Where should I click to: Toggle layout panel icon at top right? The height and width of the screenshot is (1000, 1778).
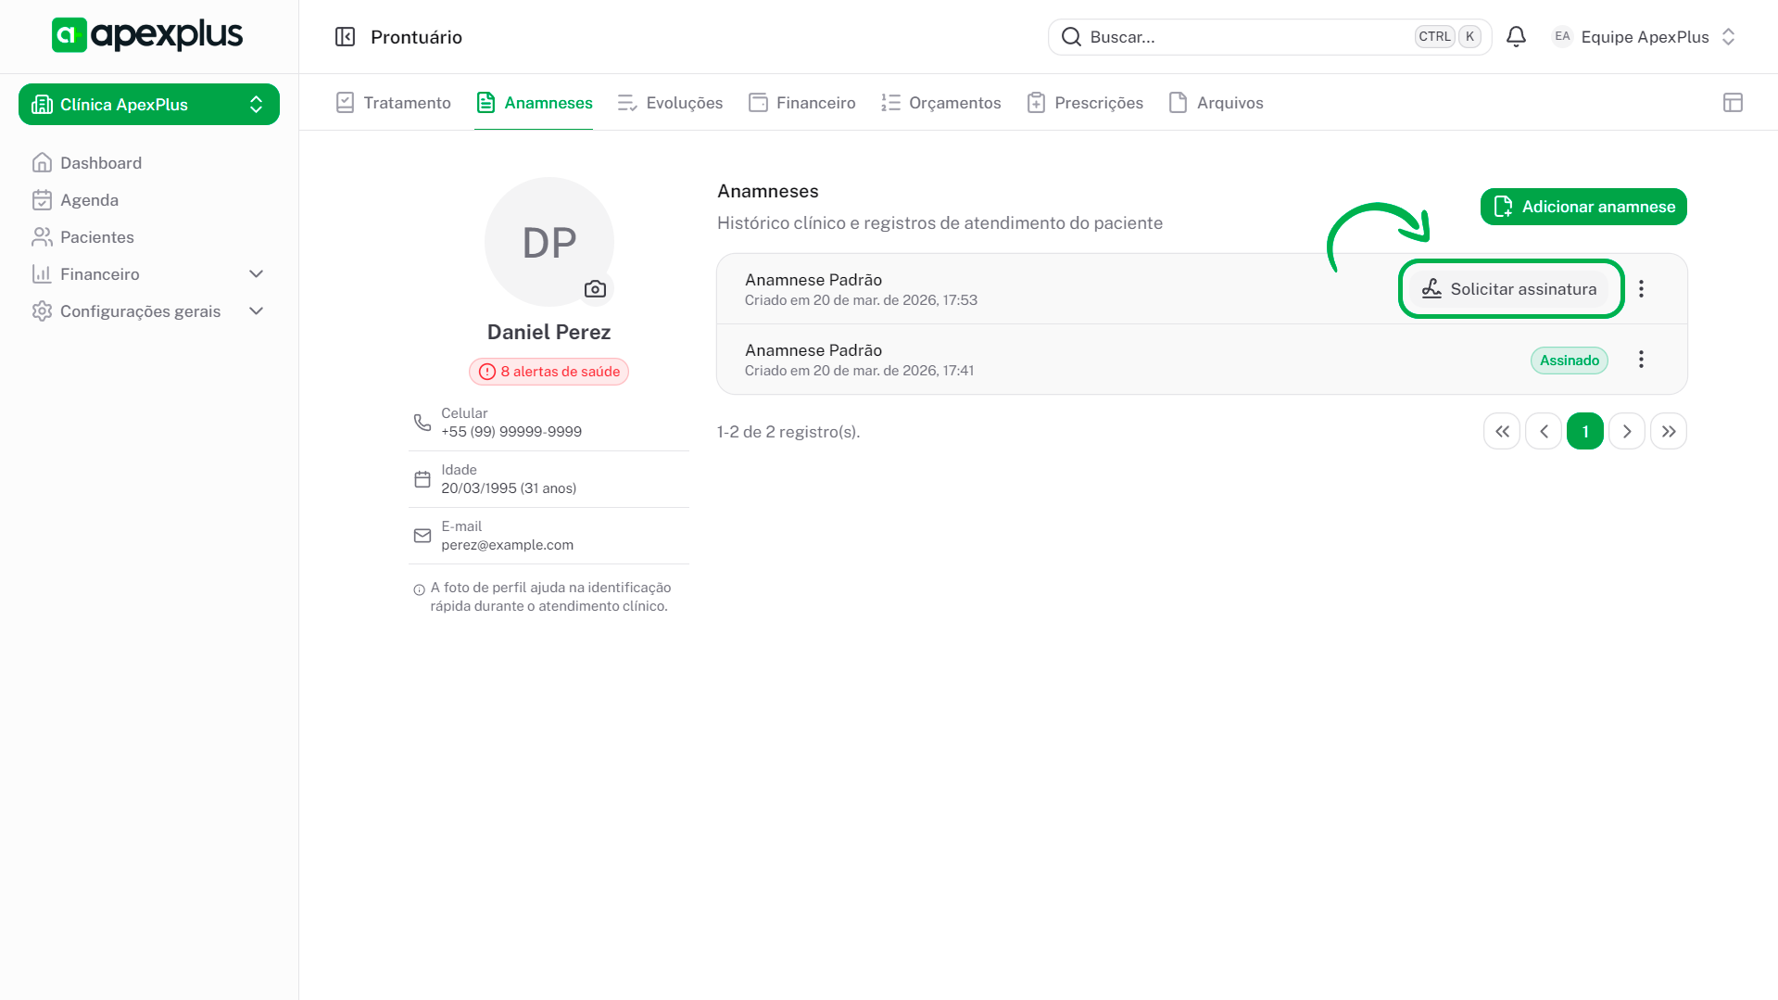(1733, 103)
